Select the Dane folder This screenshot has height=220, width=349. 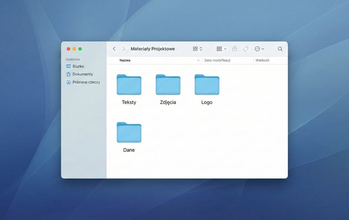pos(129,133)
